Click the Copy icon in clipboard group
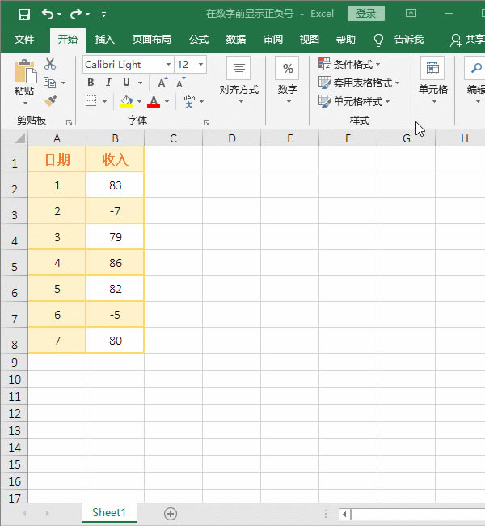This screenshot has width=485, height=526. [50, 83]
